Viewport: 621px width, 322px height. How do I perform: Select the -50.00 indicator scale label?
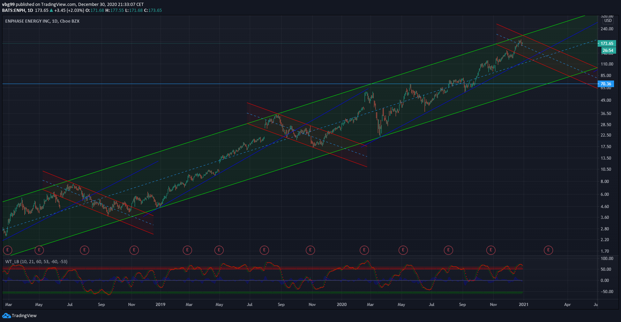(607, 292)
